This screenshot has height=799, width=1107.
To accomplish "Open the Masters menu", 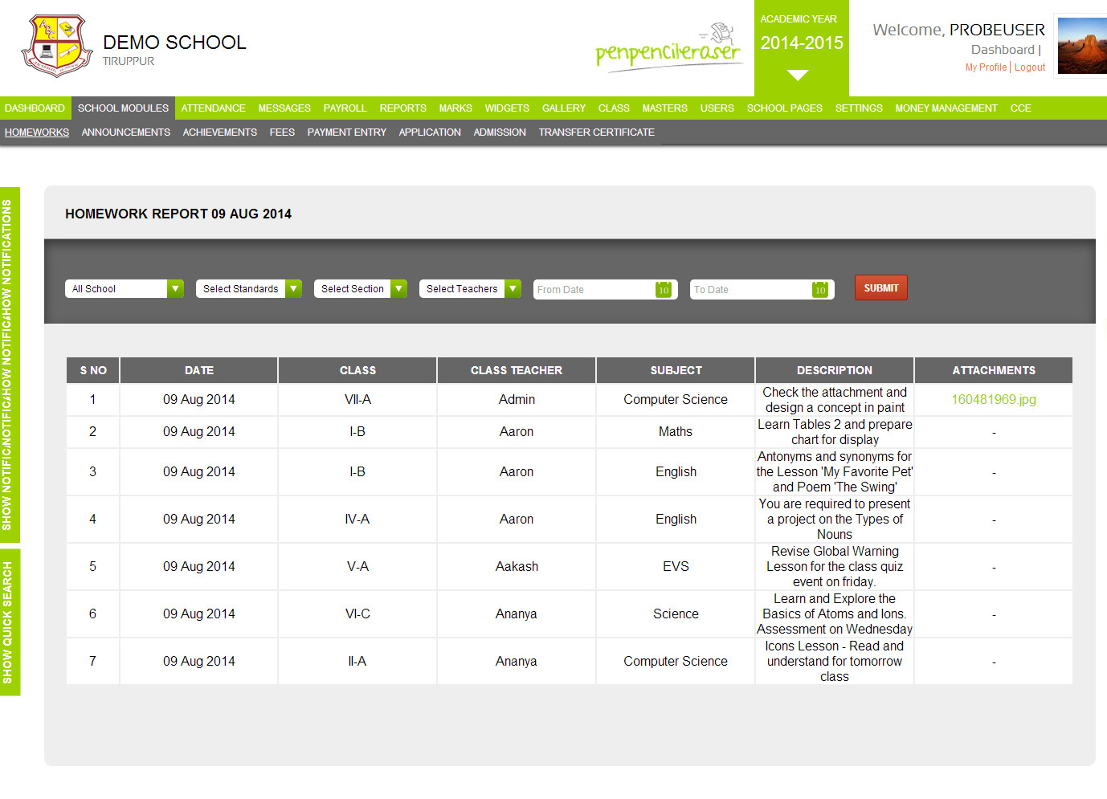I will [x=664, y=108].
